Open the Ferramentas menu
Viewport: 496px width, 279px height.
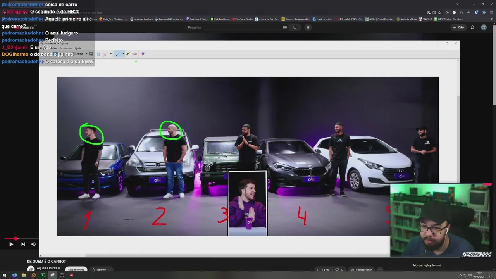(x=65, y=48)
